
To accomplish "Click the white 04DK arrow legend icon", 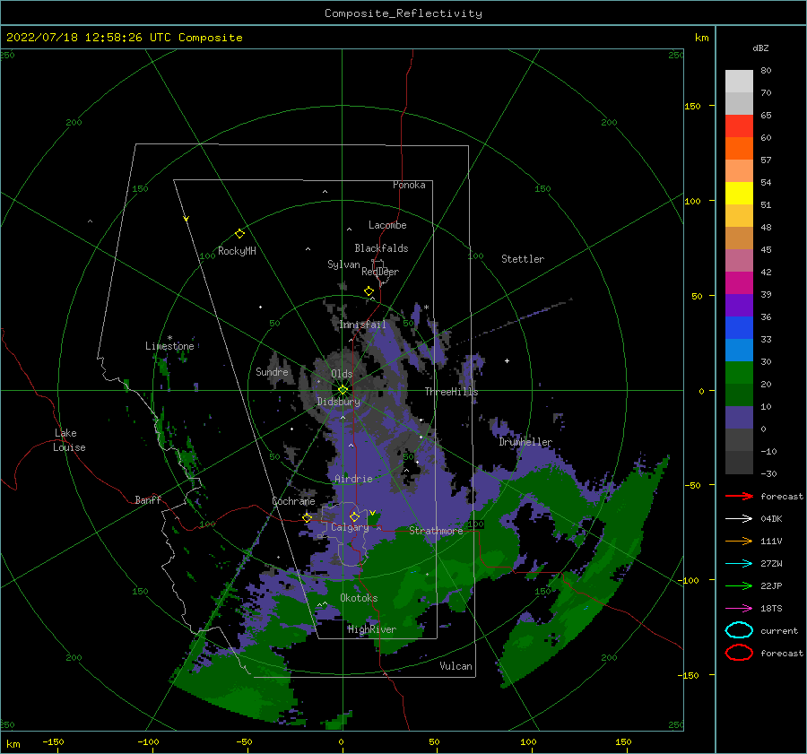I will [x=739, y=518].
